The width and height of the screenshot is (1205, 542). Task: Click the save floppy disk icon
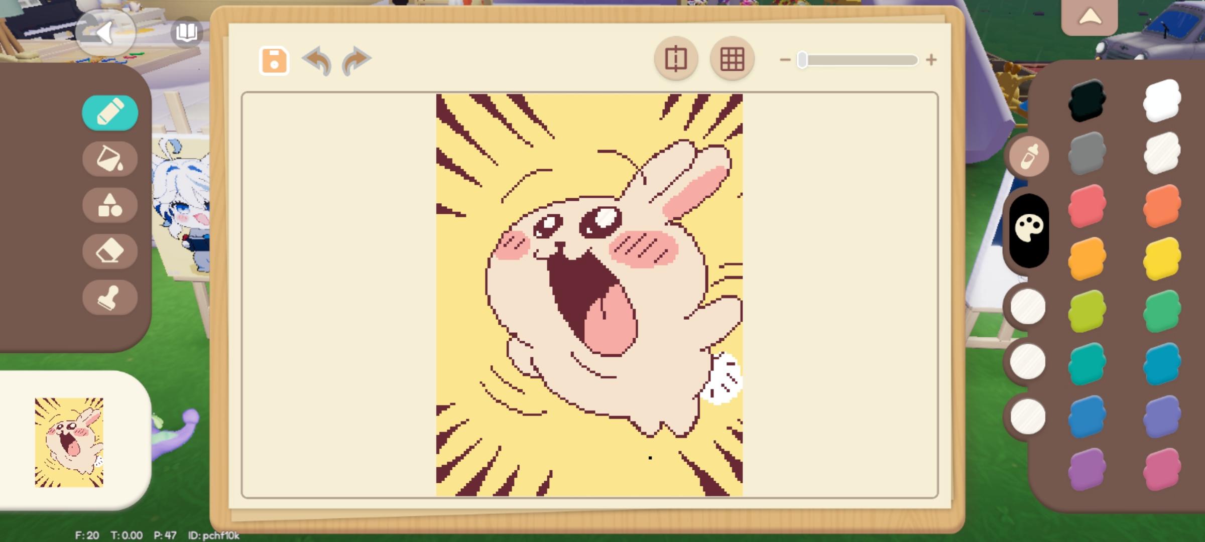(x=274, y=61)
